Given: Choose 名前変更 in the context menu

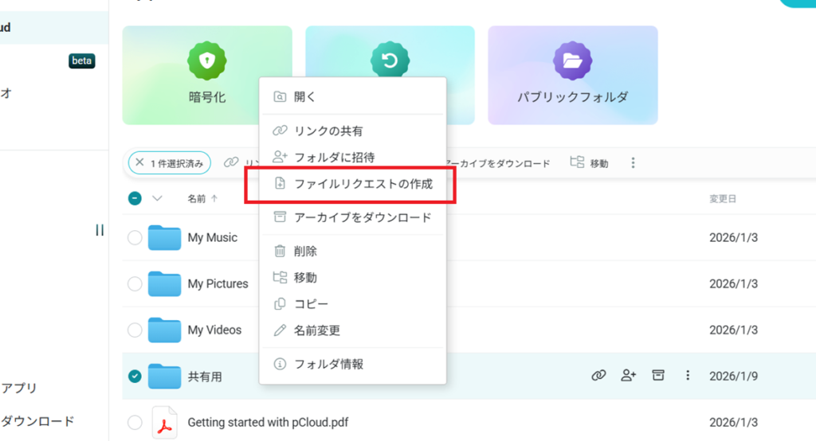Looking at the screenshot, I should [x=317, y=330].
